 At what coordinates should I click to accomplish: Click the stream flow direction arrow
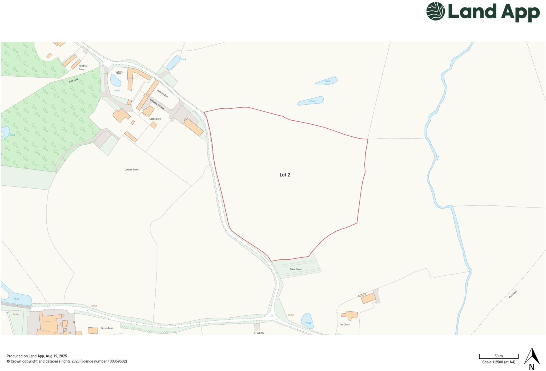[437, 158]
